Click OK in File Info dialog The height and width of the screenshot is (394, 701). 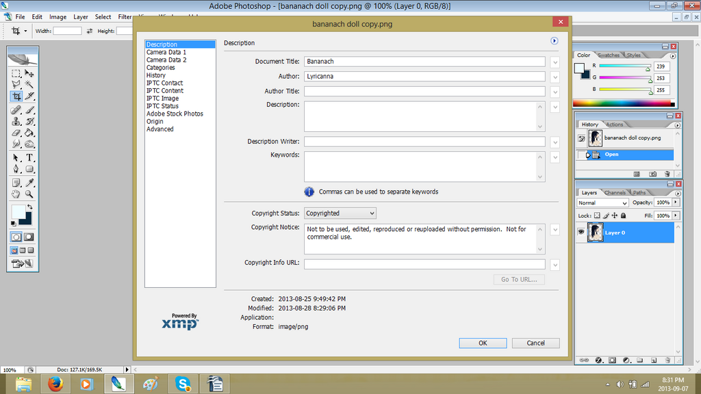483,343
